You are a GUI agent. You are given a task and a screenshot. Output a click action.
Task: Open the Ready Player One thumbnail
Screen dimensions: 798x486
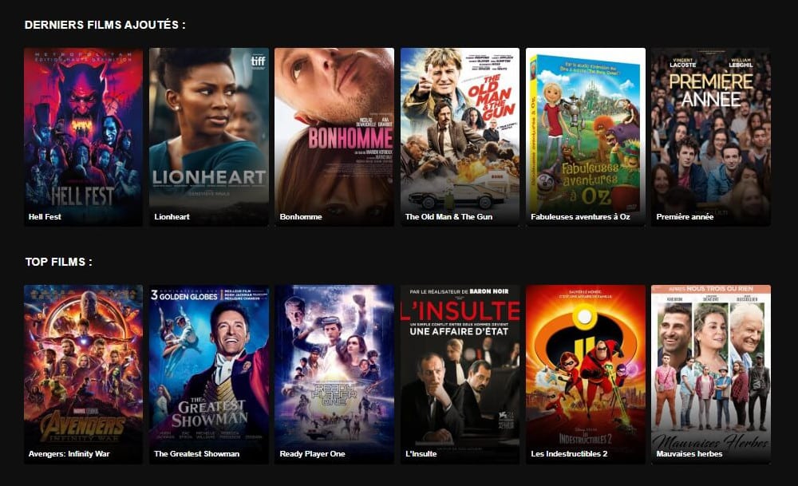[x=334, y=374]
